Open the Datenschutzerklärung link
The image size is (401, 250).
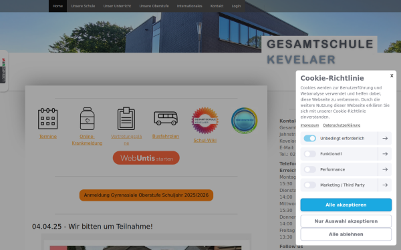pyautogui.click(x=342, y=125)
